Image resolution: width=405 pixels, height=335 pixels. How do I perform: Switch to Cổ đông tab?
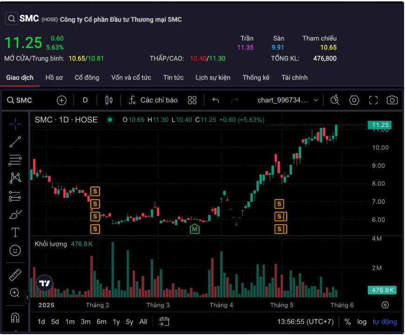point(87,78)
